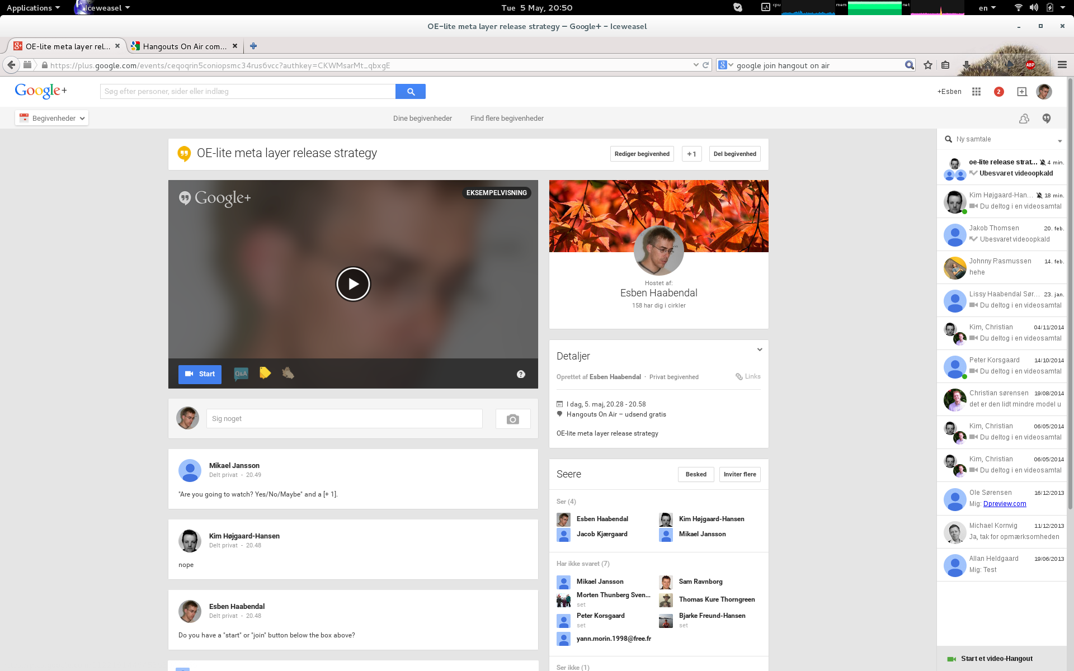Open the downloads arrow icon

(x=966, y=65)
